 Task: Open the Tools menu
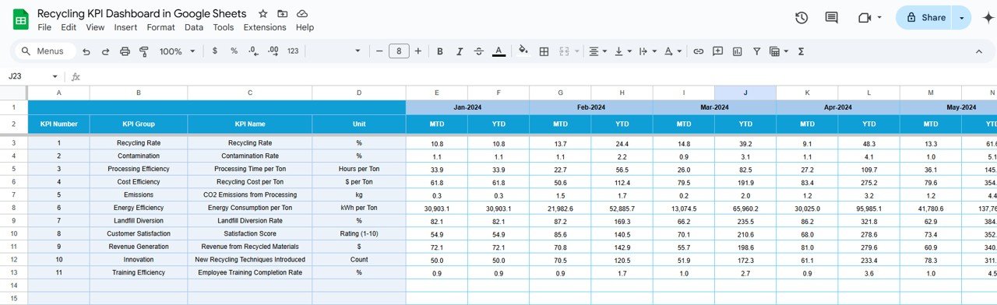[x=224, y=27]
